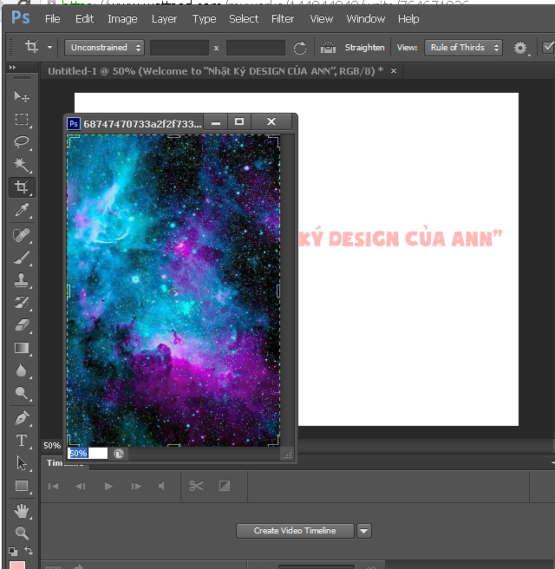Choose the Eyedropper tool
The width and height of the screenshot is (555, 569).
pos(22,210)
